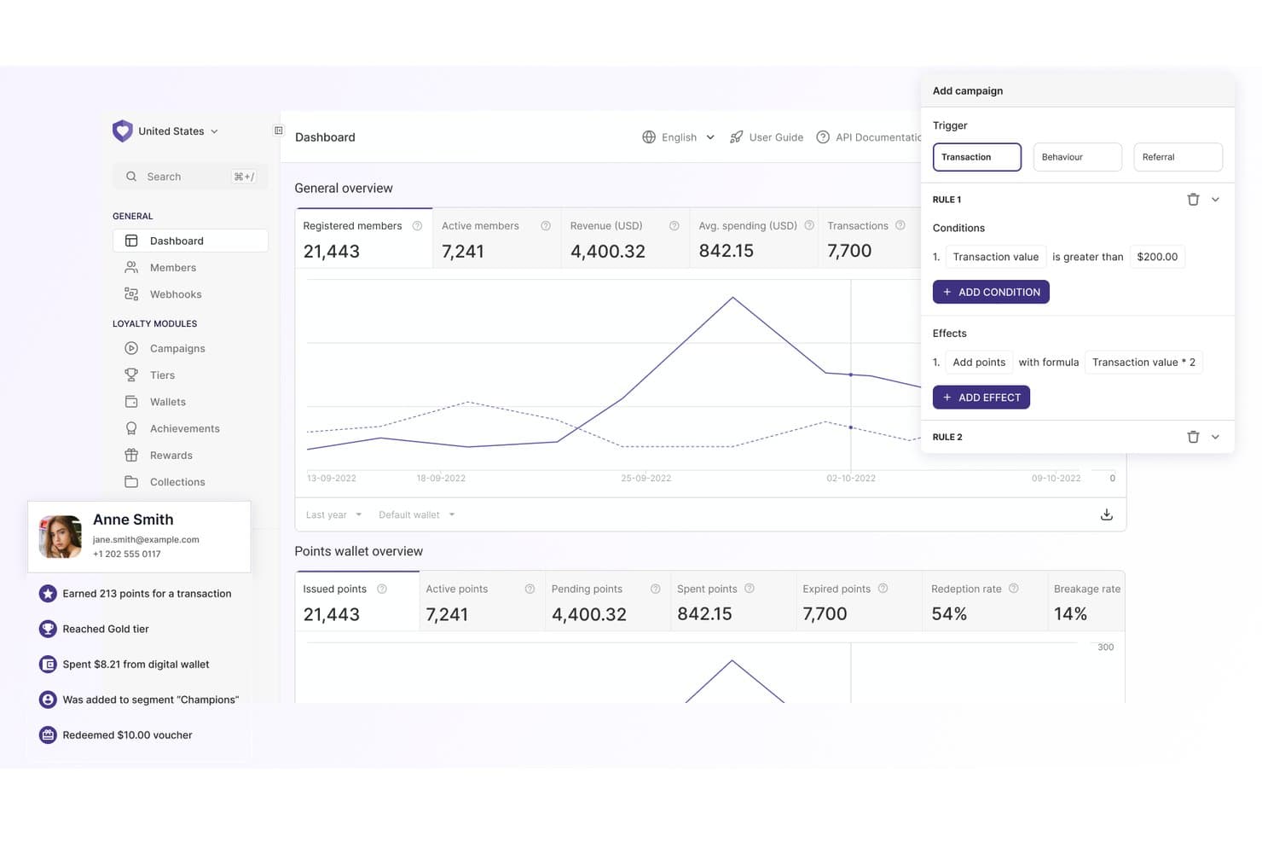Viewport: 1262px width, 842px height.
Task: Click the help icon next to Registered members
Action: (417, 226)
